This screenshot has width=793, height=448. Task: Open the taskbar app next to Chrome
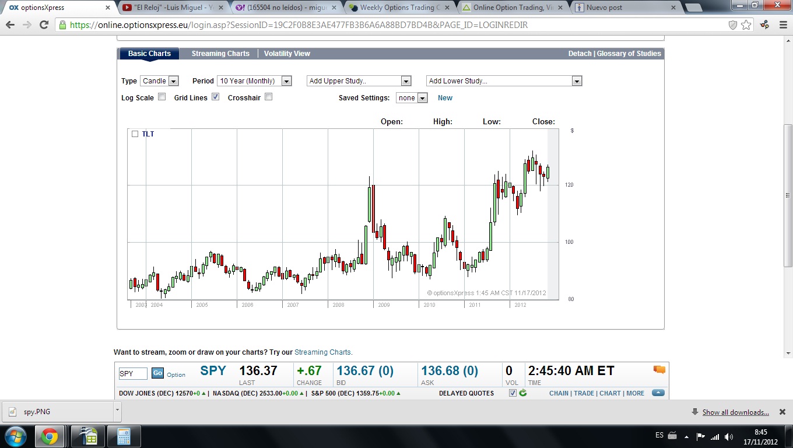click(x=89, y=436)
